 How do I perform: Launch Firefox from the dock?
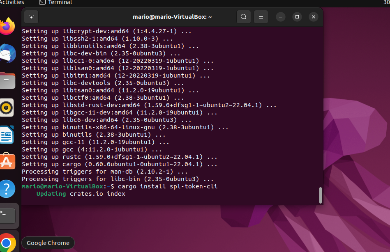tap(7, 26)
